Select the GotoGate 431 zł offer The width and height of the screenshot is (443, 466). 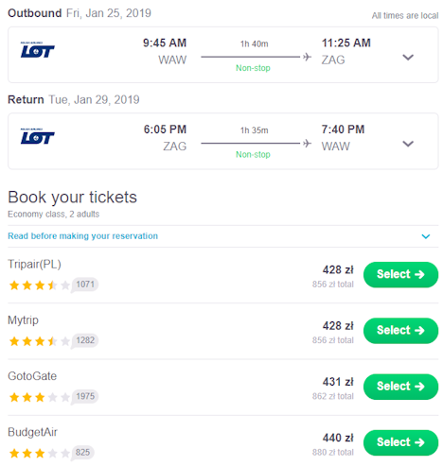tap(400, 387)
